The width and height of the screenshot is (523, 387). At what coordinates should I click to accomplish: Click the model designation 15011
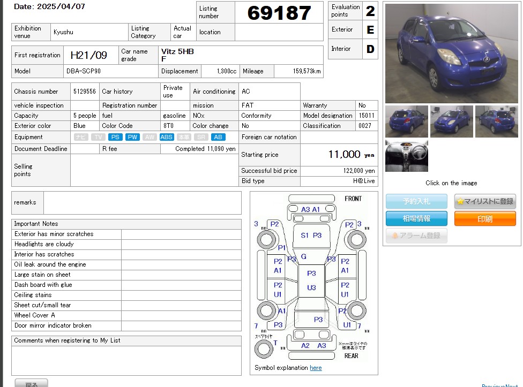[367, 115]
